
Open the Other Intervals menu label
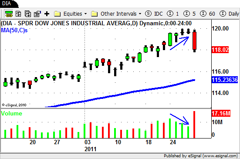[118, 14]
